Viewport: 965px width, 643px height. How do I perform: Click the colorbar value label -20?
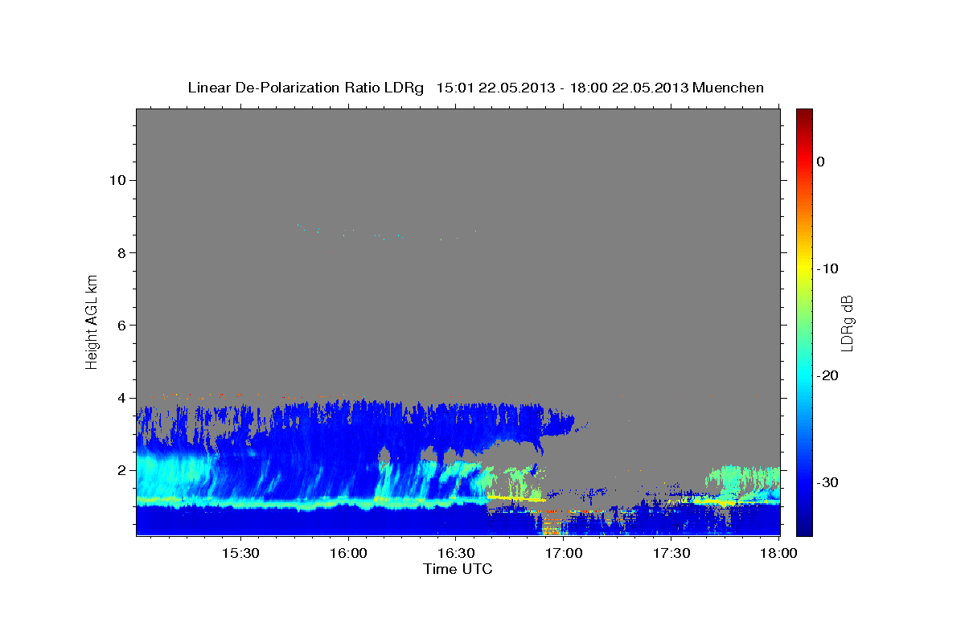[x=826, y=375]
